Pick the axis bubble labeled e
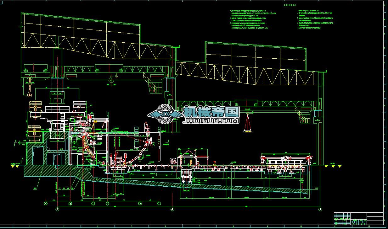 (x=140, y=203)
